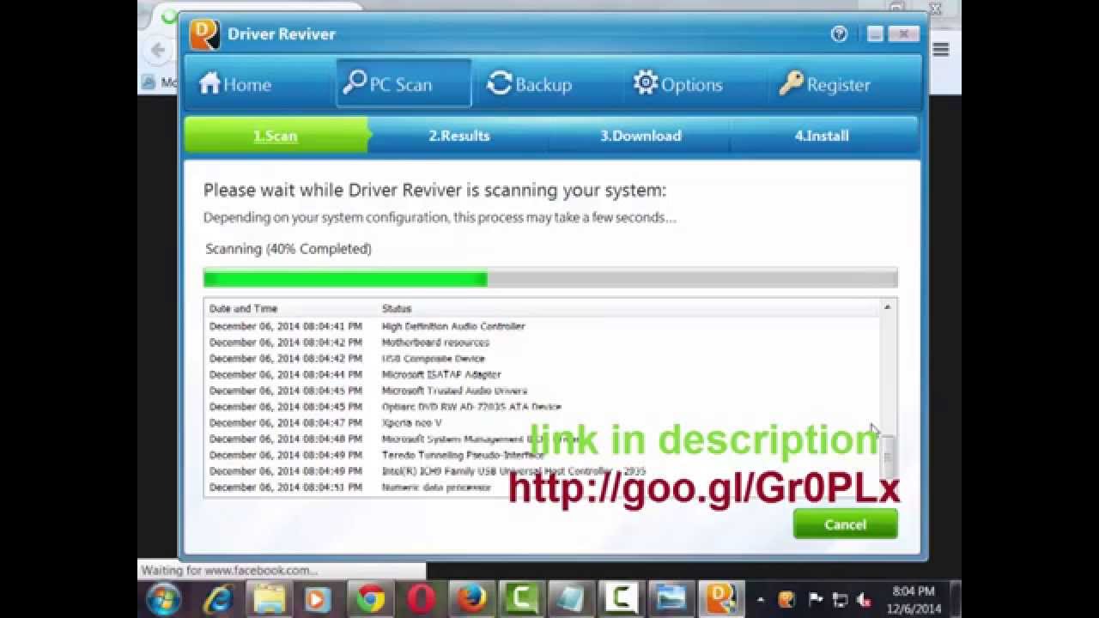This screenshot has height=618, width=1099.
Task: Click the Date and Time column header
Action: (243, 308)
